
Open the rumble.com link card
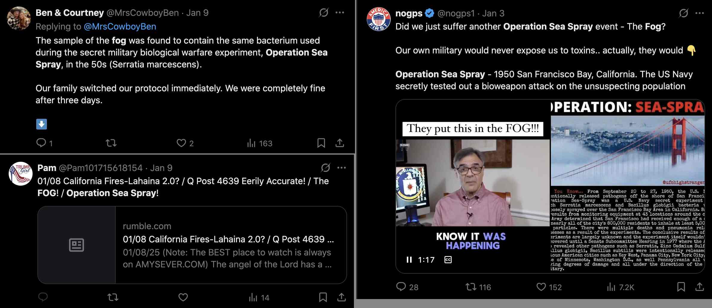(x=192, y=245)
